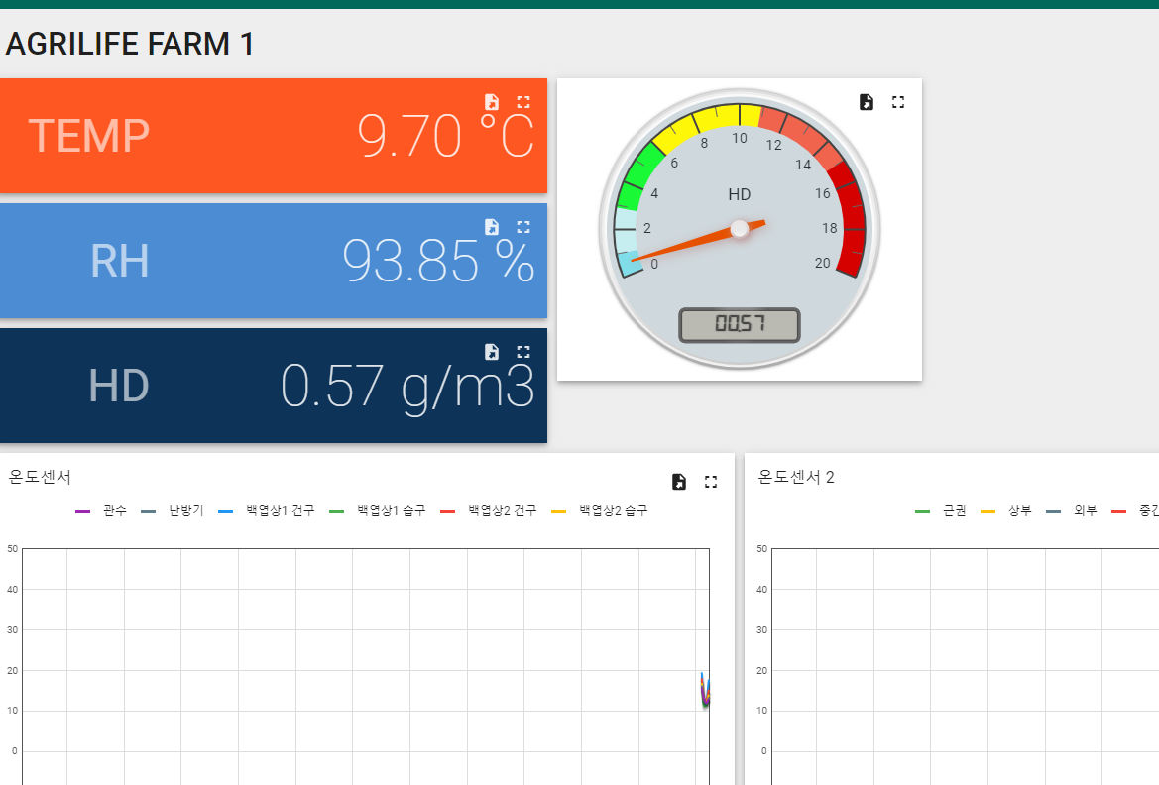Viewport: 1159px width, 785px height.
Task: Click the HD label on the dark blue card
Action: point(119,386)
